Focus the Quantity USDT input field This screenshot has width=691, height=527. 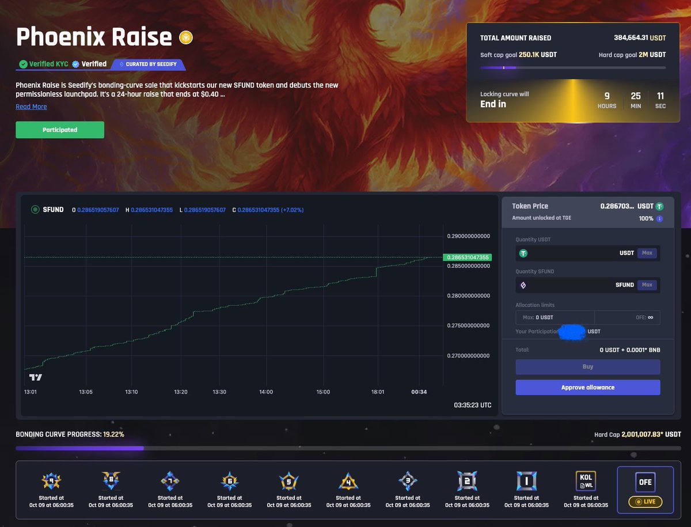point(588,253)
